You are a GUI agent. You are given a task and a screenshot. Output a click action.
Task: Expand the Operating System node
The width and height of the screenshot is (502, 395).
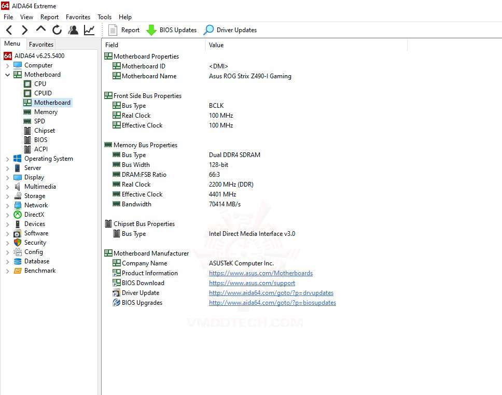pos(7,159)
